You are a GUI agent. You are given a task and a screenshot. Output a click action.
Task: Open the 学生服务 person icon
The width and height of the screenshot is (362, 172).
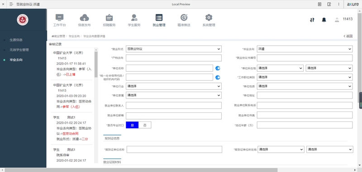pos(134,18)
